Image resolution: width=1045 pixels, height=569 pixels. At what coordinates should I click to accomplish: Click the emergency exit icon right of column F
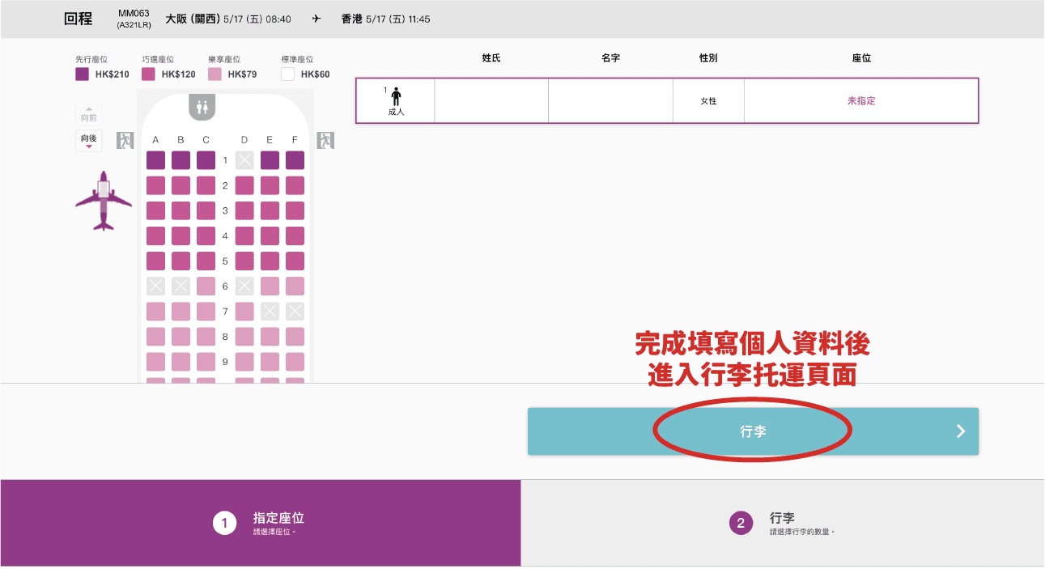(325, 140)
